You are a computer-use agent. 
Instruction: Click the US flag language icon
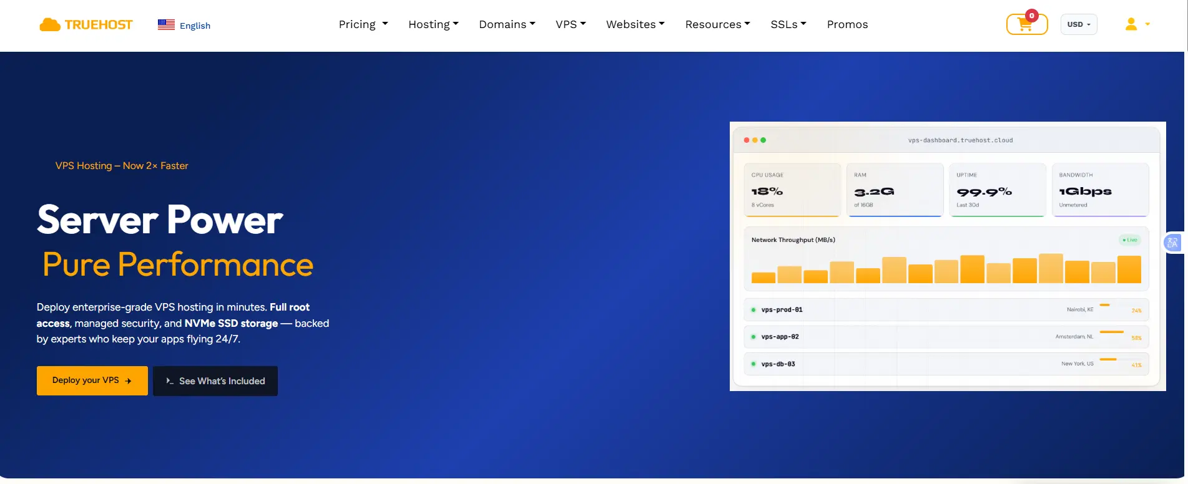166,25
